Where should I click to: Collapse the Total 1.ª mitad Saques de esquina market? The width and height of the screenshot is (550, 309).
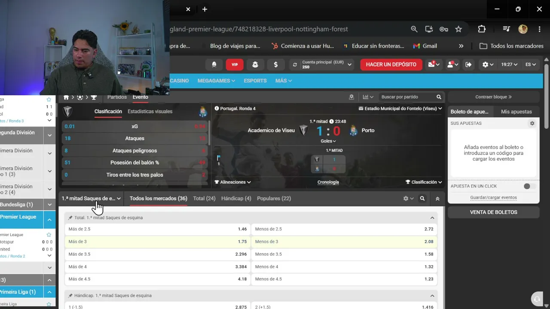[432, 218]
